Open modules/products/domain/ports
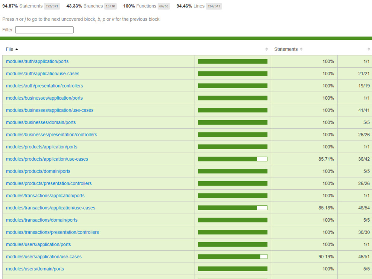 coord(38,171)
